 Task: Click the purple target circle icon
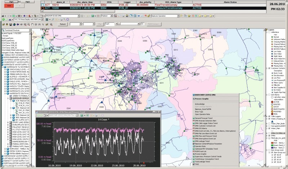68,19
